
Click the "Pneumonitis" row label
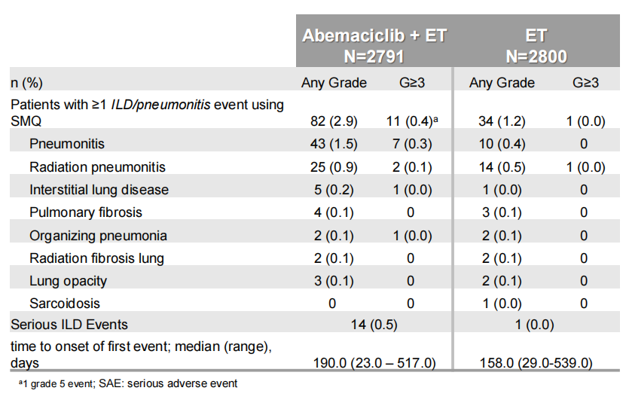67,143
